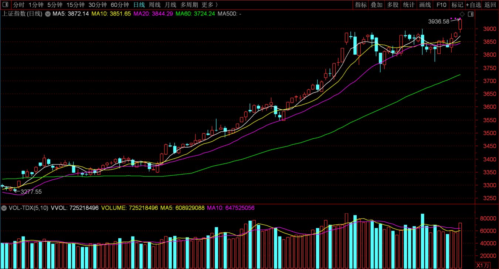Click the 返回 back button
This screenshot has height=269, width=499.
pyautogui.click(x=490, y=5)
